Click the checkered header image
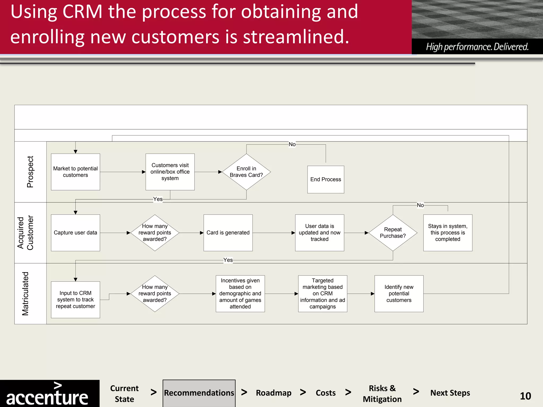This screenshot has width=543, height=407. pos(477,19)
